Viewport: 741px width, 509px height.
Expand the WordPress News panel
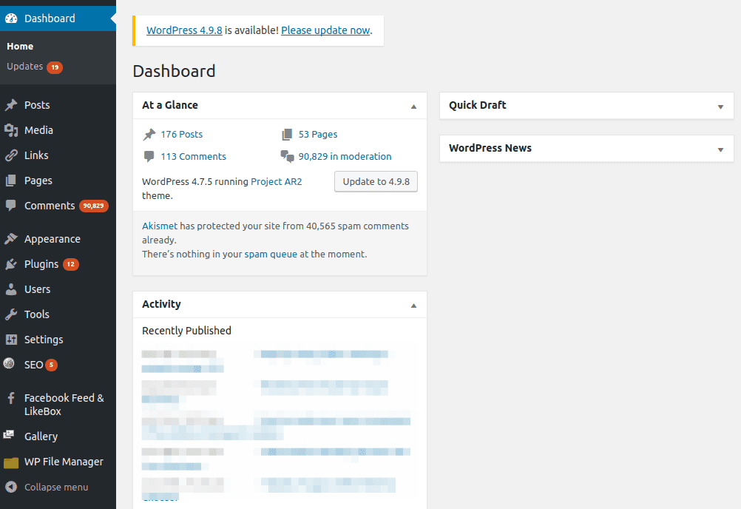coord(721,150)
